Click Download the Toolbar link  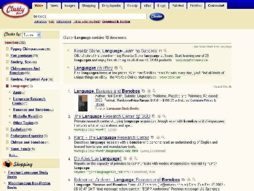click(x=116, y=22)
